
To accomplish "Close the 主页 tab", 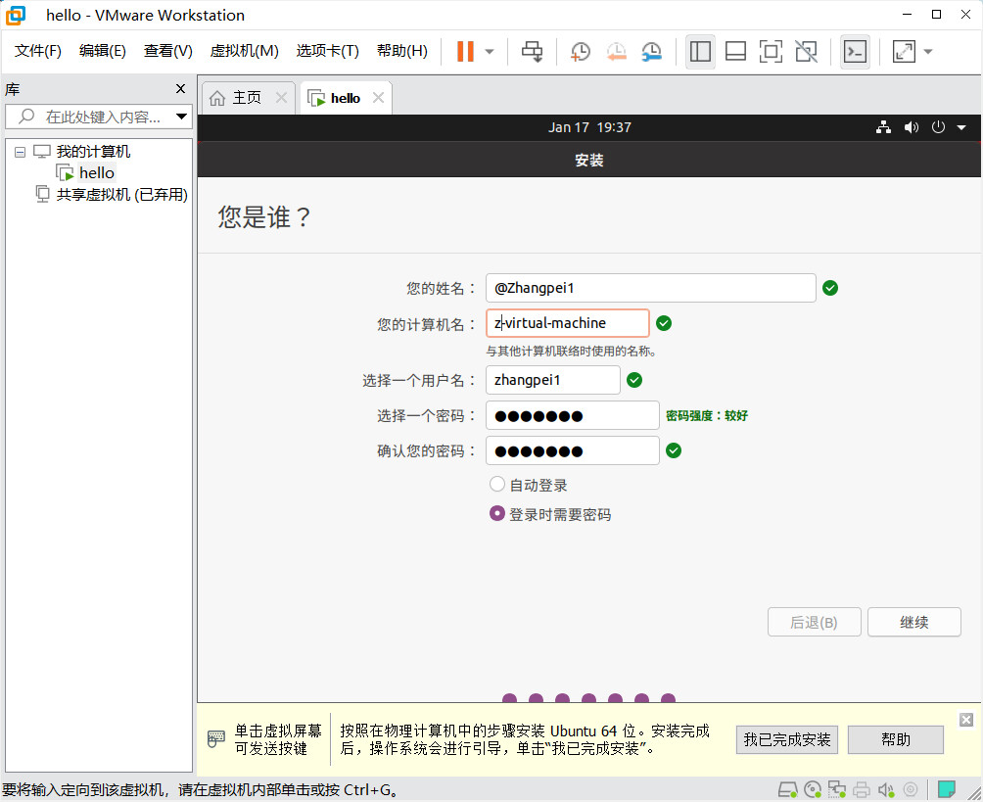I will tap(281, 98).
